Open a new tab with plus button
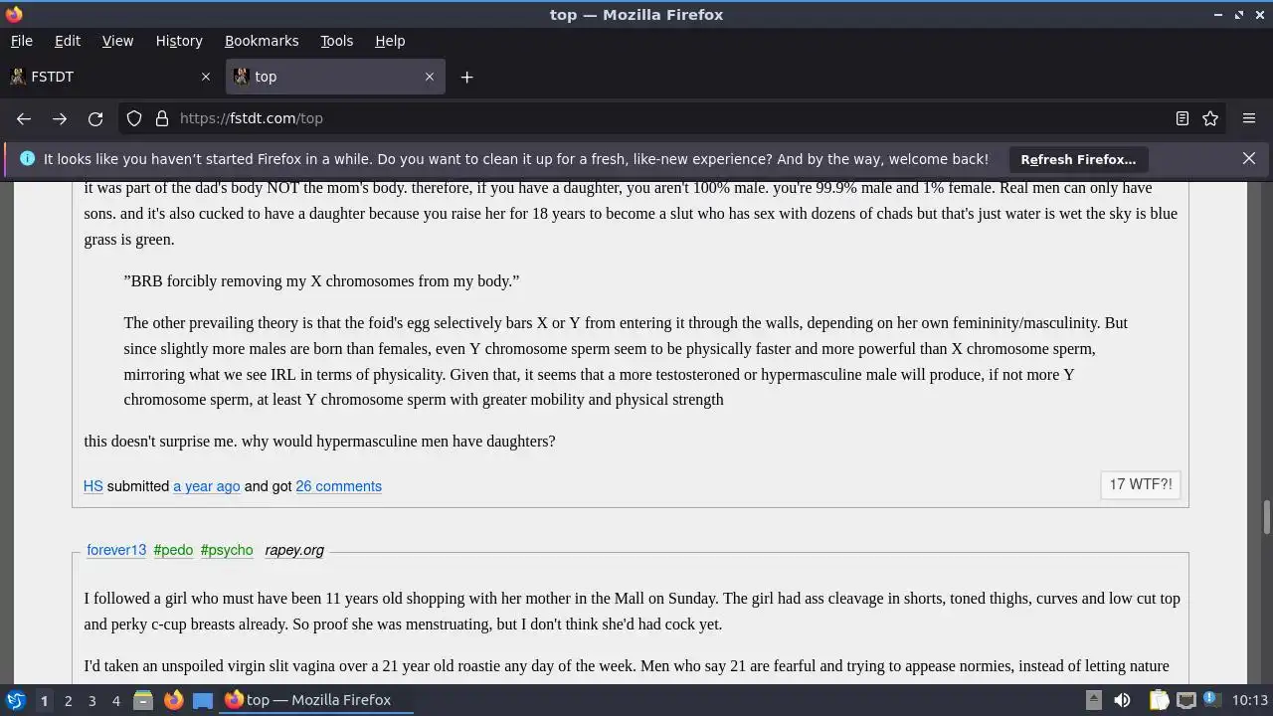 [x=466, y=77]
